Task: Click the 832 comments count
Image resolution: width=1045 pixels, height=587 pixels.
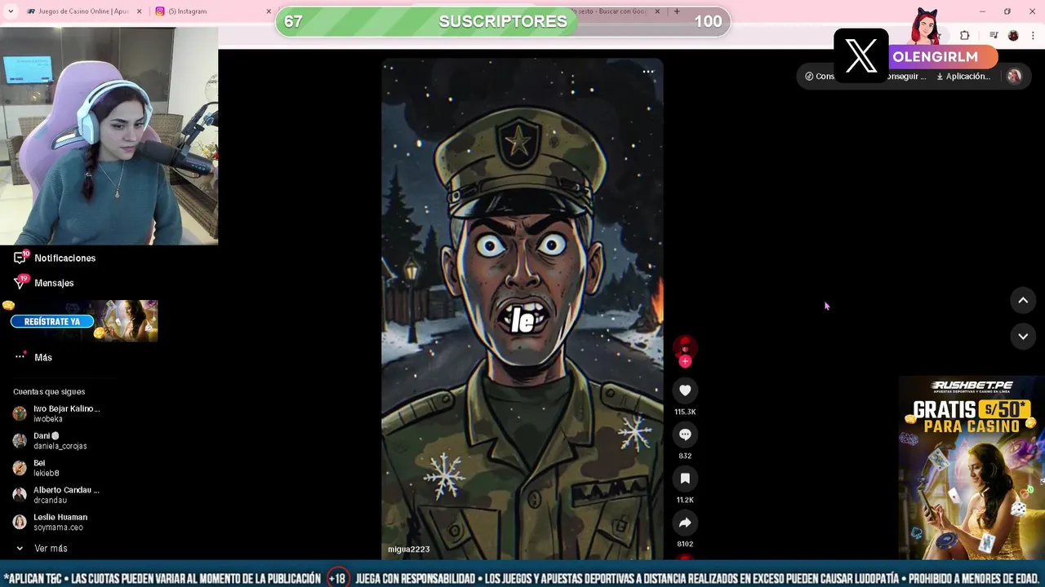Action: 685,456
